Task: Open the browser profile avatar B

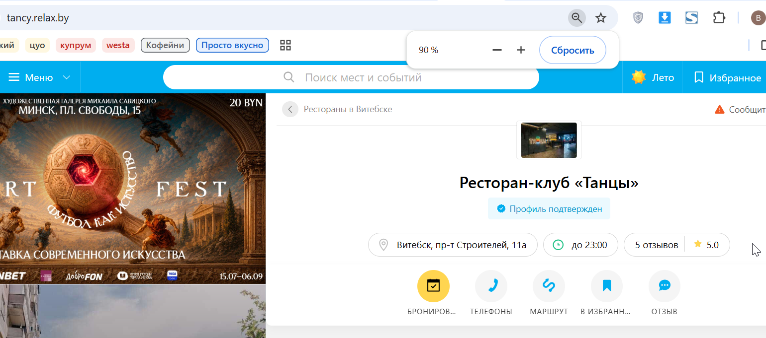Action: click(x=758, y=18)
